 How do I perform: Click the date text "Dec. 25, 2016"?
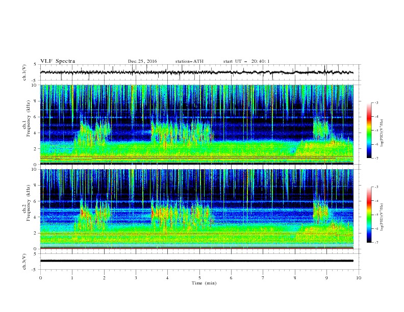point(142,61)
